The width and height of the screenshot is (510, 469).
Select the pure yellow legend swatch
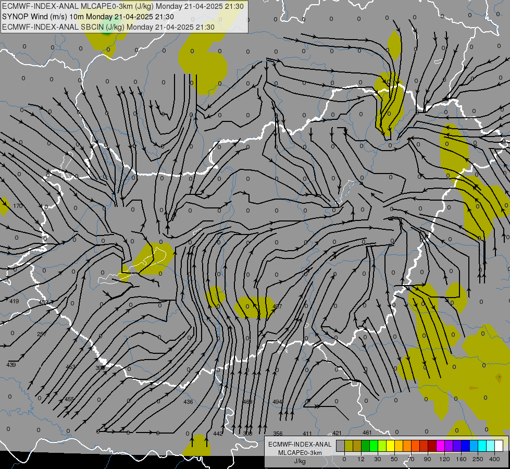(390, 446)
